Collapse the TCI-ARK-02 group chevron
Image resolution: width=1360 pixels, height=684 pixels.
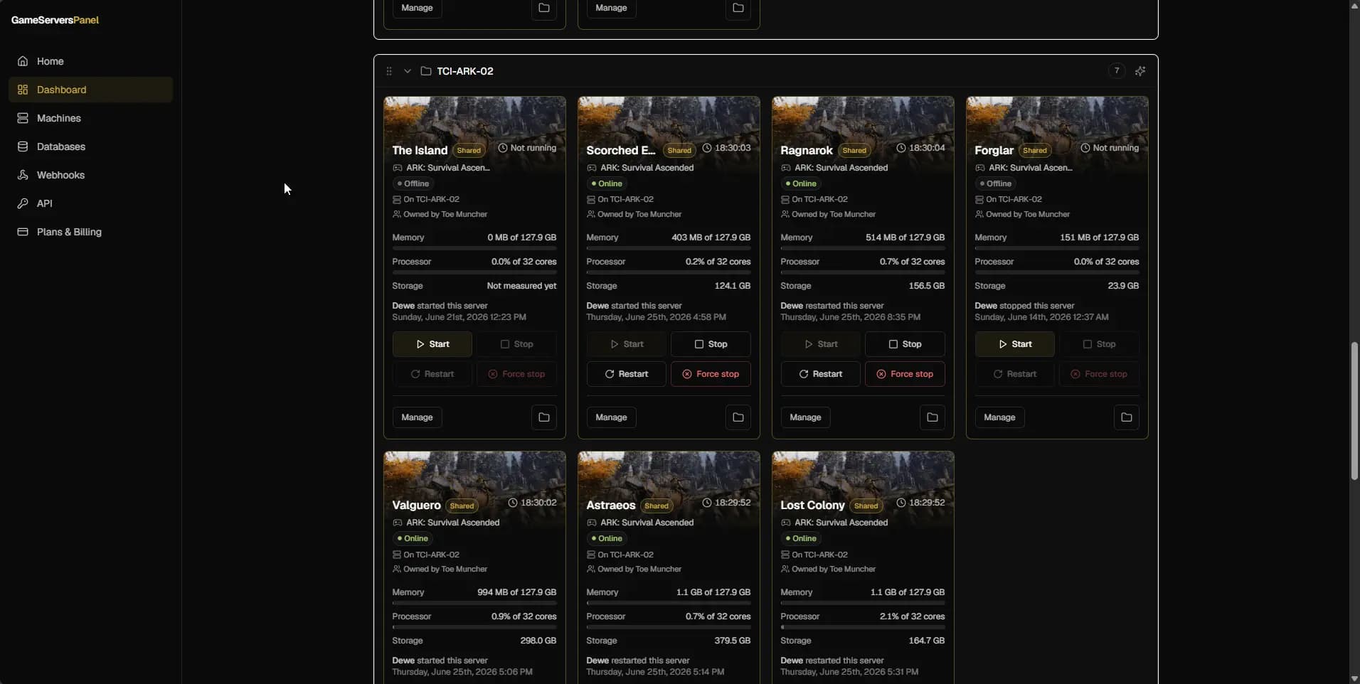408,71
